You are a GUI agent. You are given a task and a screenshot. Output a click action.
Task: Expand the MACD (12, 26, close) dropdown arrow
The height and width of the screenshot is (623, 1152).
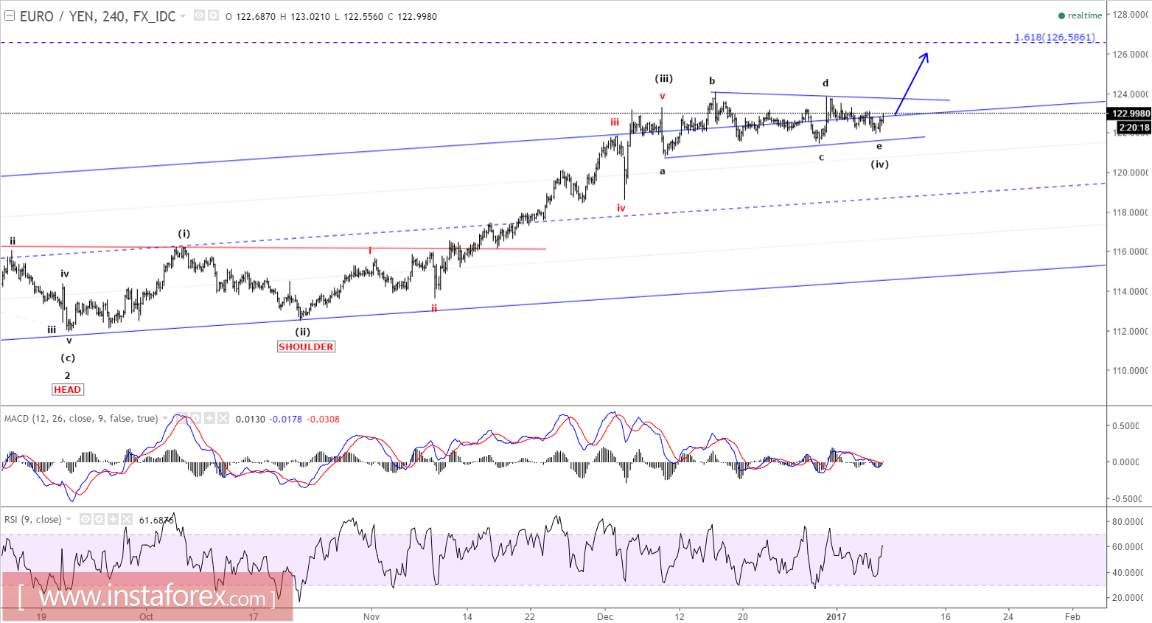pos(164,418)
